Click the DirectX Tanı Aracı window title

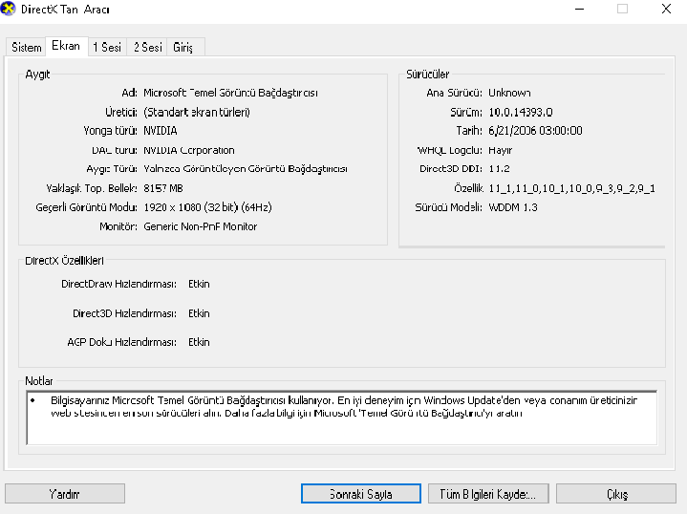click(x=65, y=10)
